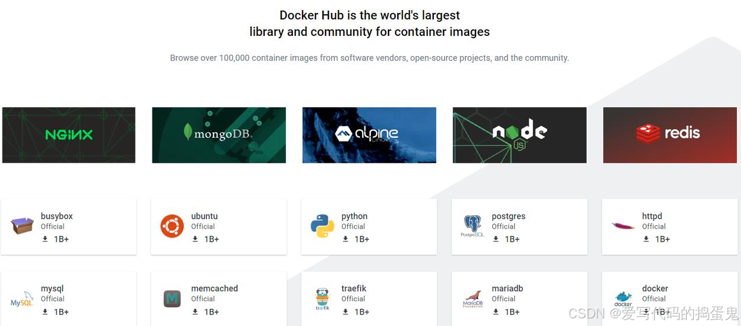This screenshot has height=326, width=741.
Task: Click the Official label under traefik
Action: click(x=353, y=299)
